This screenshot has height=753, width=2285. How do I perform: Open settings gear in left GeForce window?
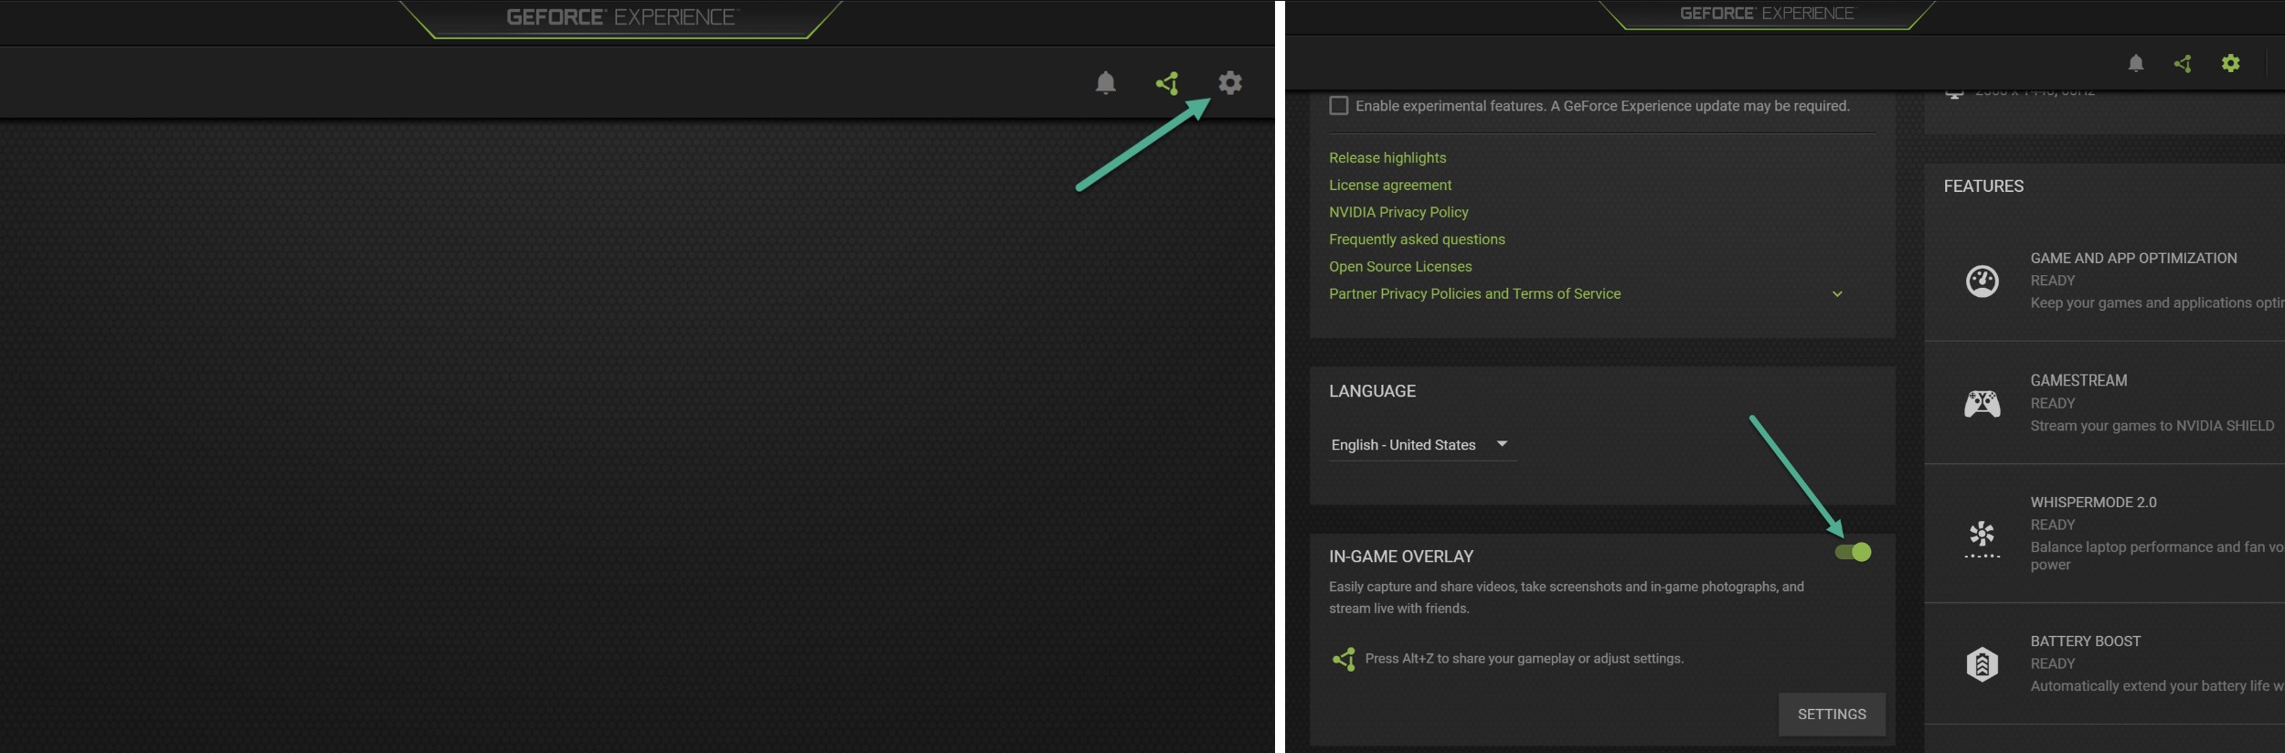point(1230,83)
